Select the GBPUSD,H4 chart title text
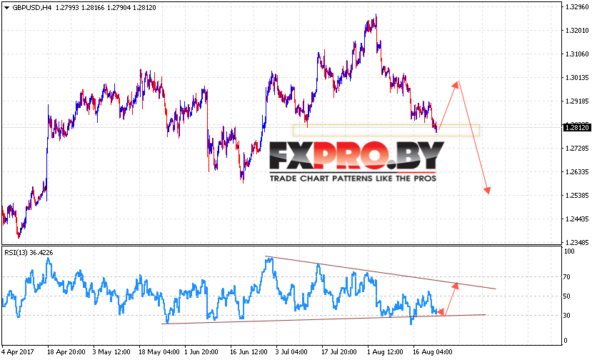Screen dimensions: 592x360 (31, 8)
